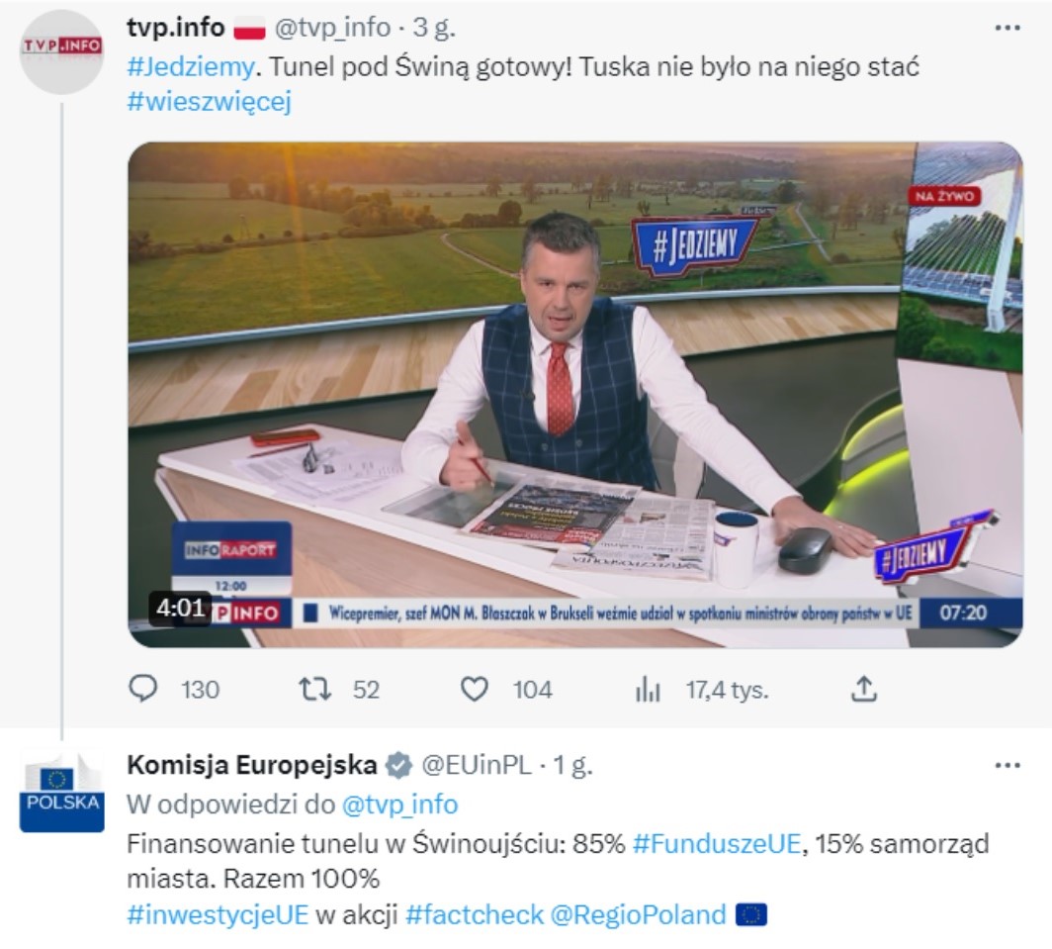Share the tvp.info tweet via upload icon

tap(864, 689)
